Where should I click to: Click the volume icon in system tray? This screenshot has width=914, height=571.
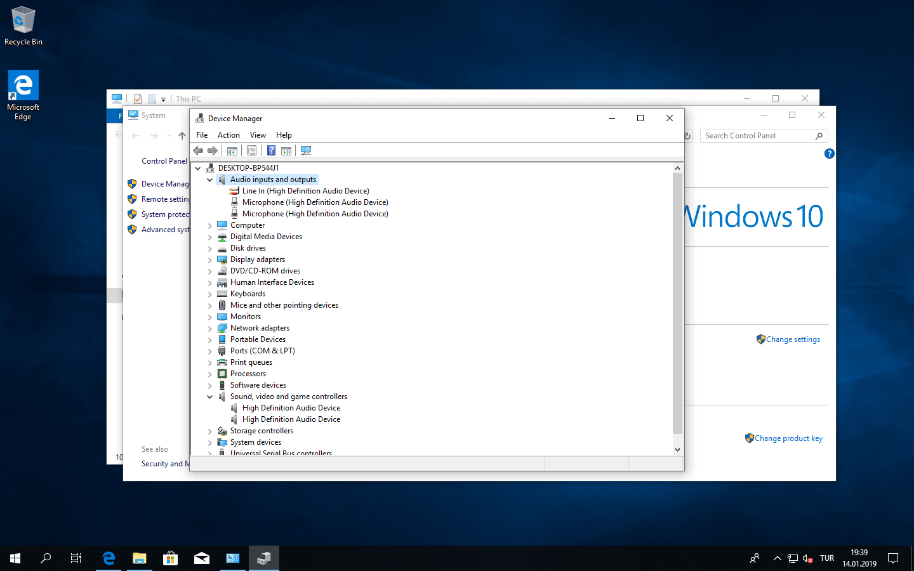click(807, 558)
